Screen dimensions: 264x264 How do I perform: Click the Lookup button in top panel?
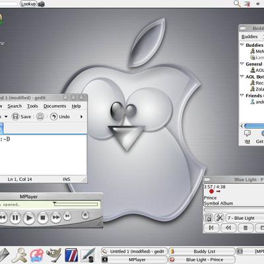(28, 4)
